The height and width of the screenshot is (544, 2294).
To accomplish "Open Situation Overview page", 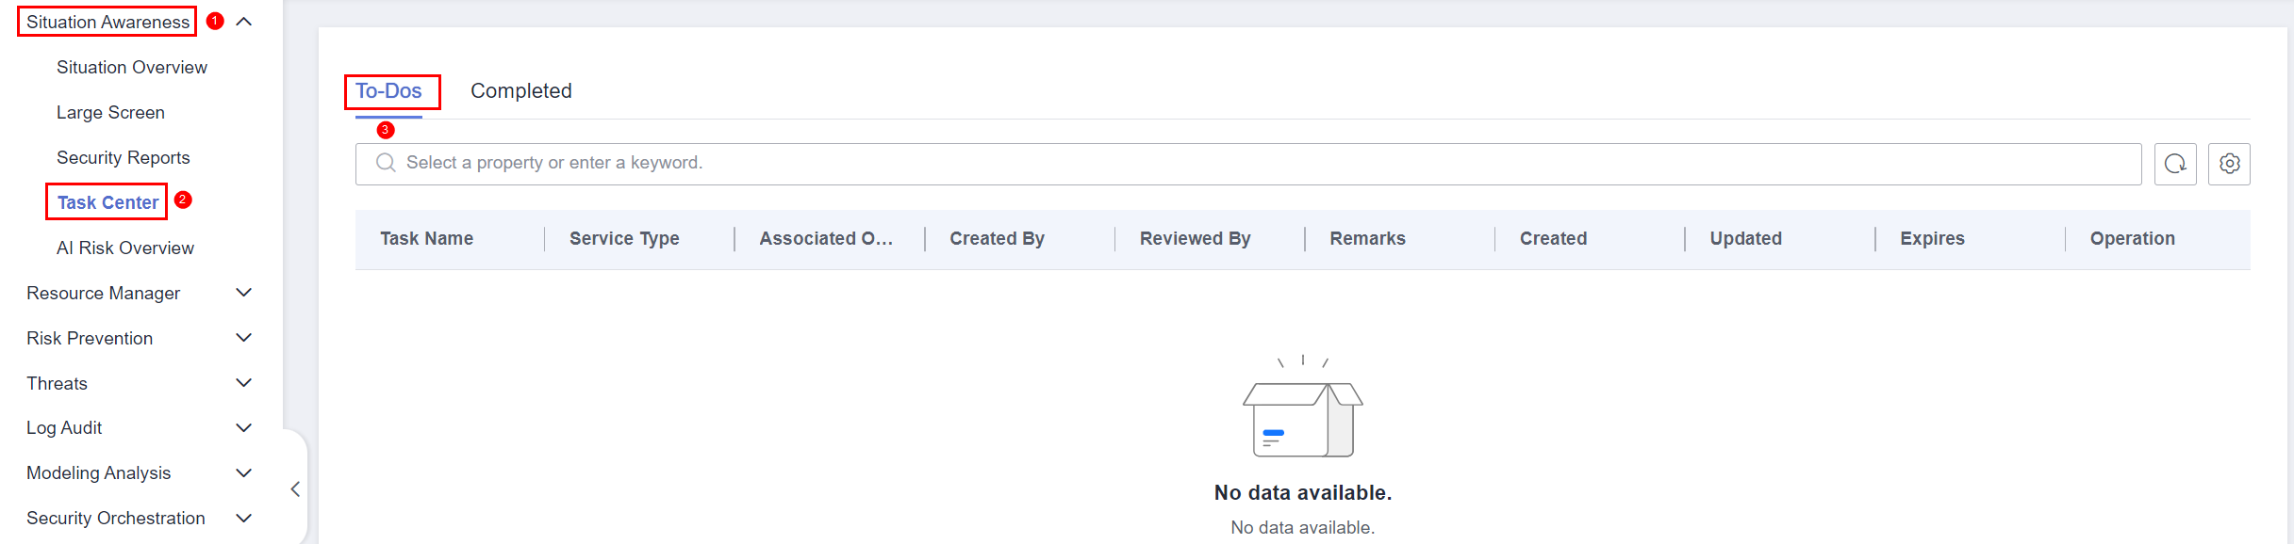I will [132, 68].
